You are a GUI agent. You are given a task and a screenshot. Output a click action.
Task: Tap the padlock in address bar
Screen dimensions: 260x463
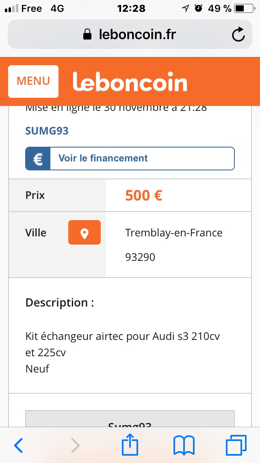(87, 35)
